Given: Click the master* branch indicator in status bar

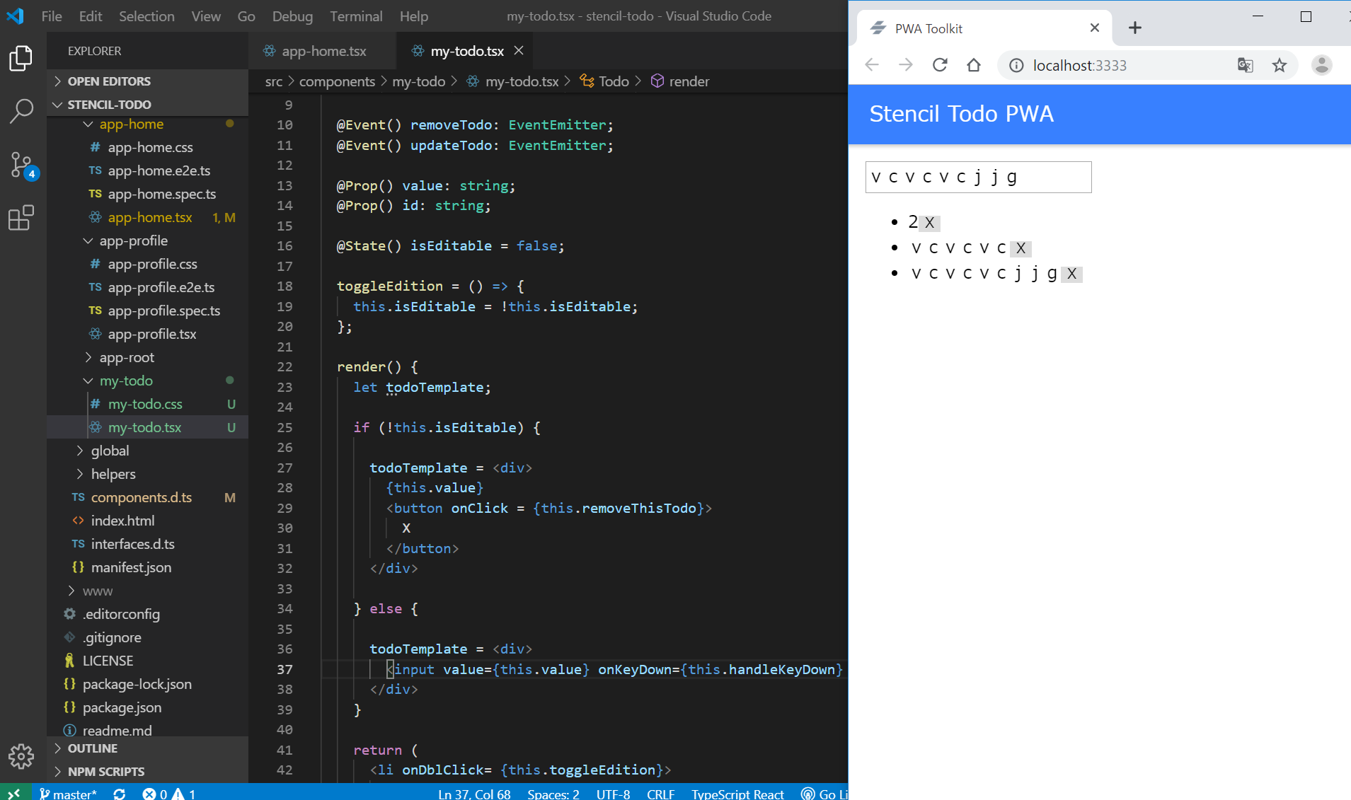Looking at the screenshot, I should click(68, 793).
